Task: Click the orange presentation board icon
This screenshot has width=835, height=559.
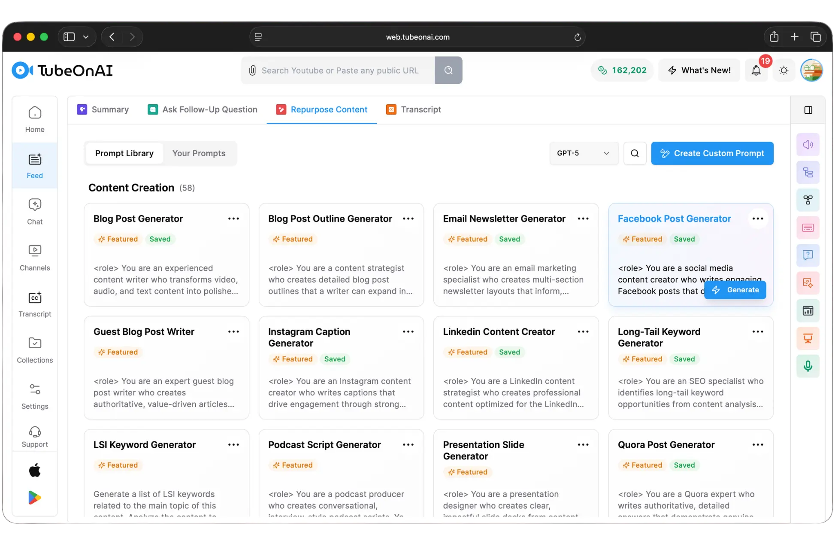Action: [x=808, y=338]
